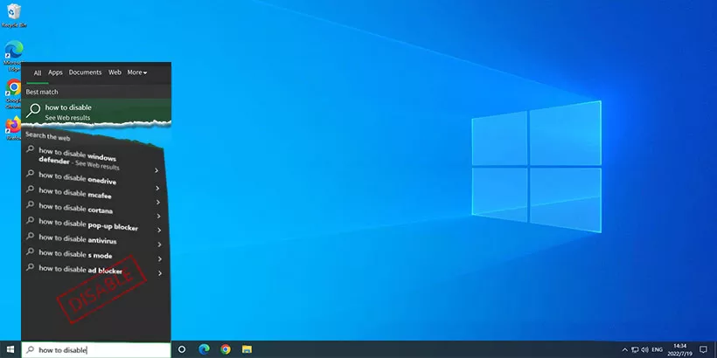Open the notification center icon
This screenshot has width=717, height=358.
(x=703, y=350)
